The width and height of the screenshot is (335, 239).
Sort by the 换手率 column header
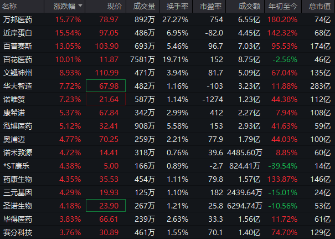(177, 6)
